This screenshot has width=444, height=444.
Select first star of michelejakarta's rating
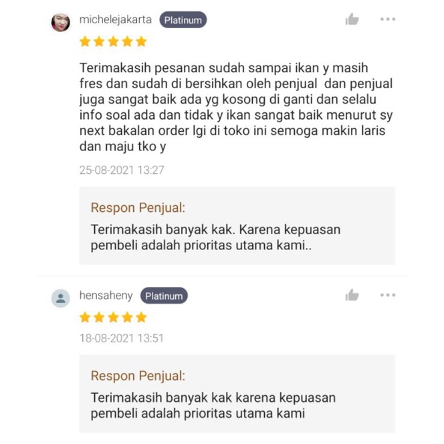(x=85, y=41)
